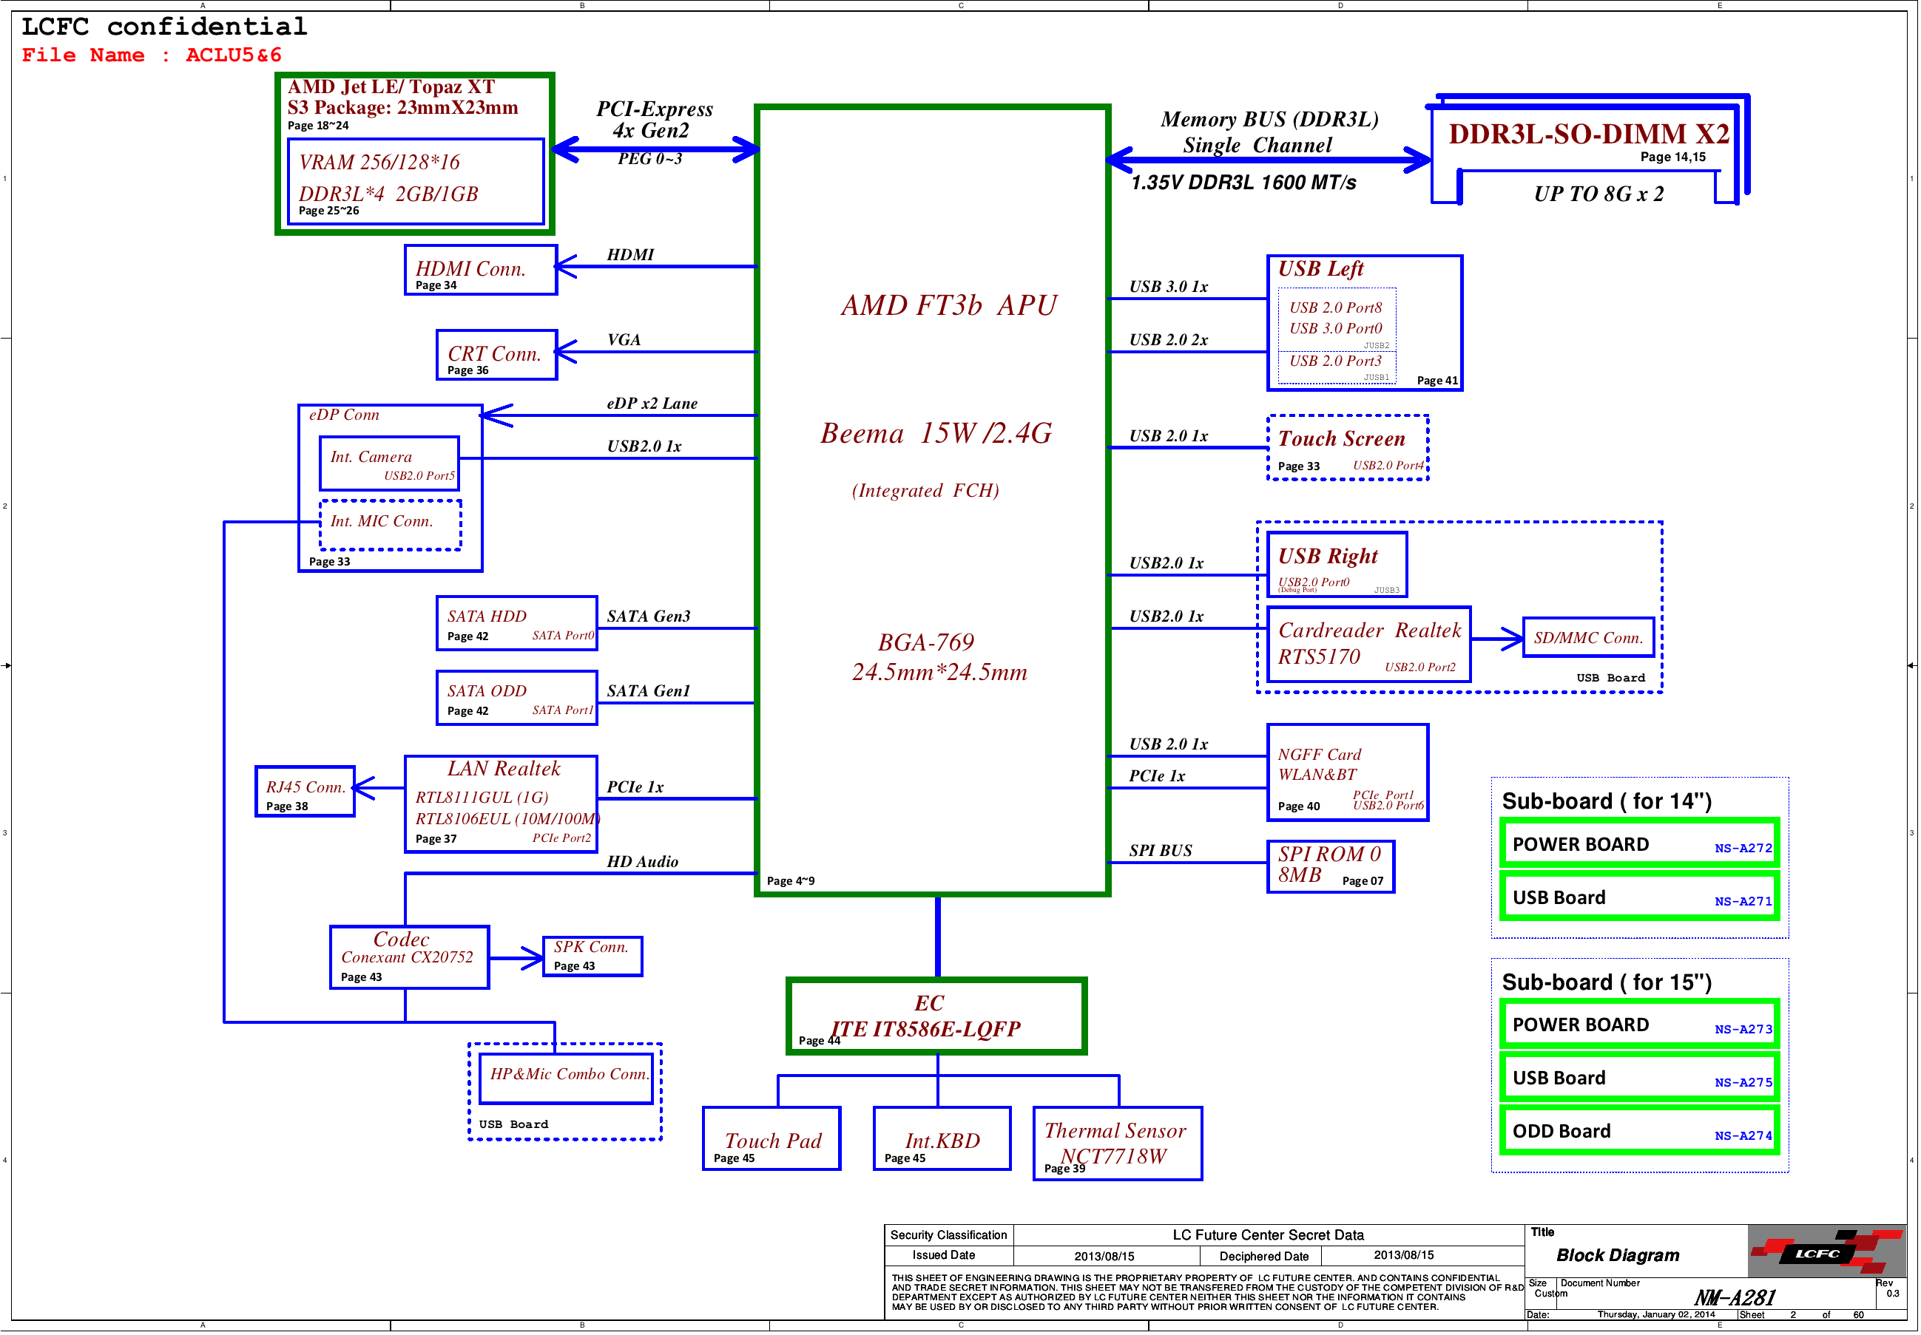The width and height of the screenshot is (1921, 1335).
Task: Select the Codec Conexant CX20752 block
Action: pyautogui.click(x=409, y=957)
